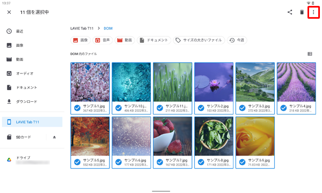Tap the share icon

(x=290, y=12)
